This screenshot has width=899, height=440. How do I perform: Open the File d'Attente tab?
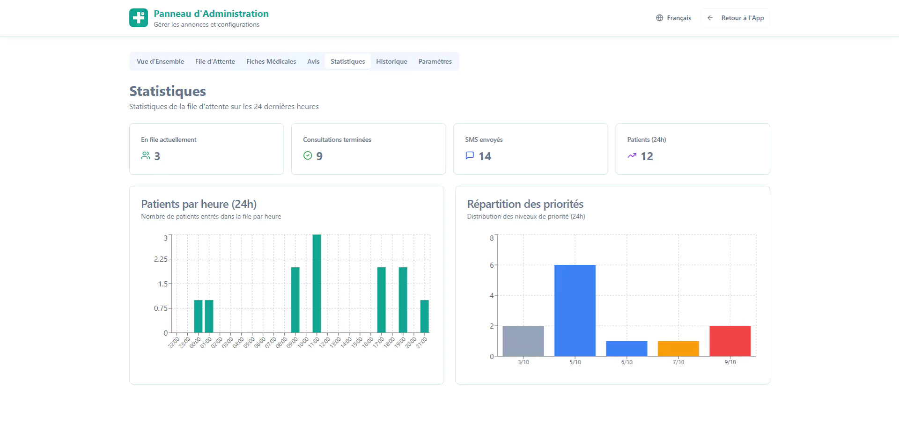[215, 61]
